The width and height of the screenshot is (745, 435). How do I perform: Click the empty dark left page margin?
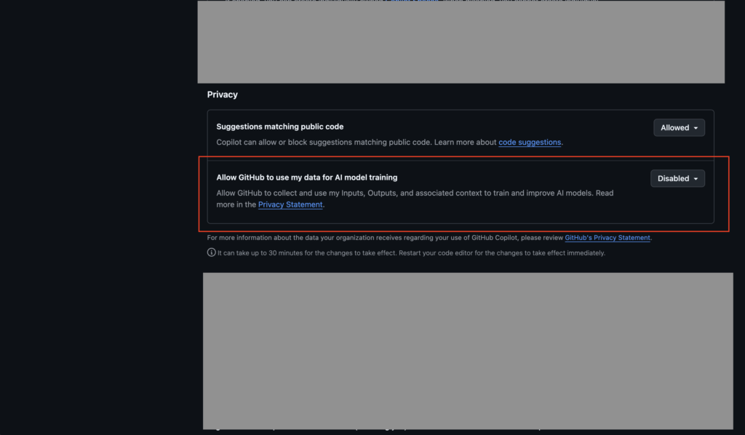[x=95, y=218]
